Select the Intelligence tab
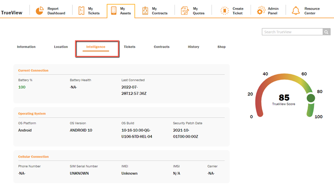Screen dimensions: 334x185 96,47
